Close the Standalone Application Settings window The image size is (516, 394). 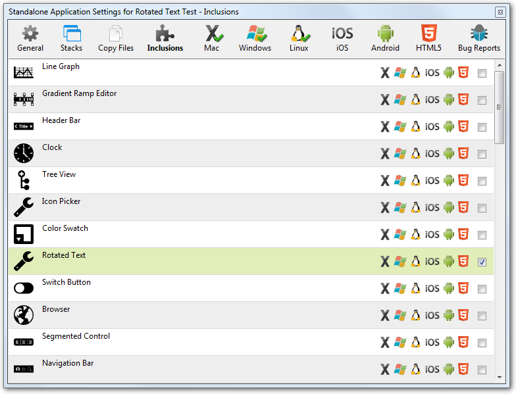pyautogui.click(x=503, y=11)
